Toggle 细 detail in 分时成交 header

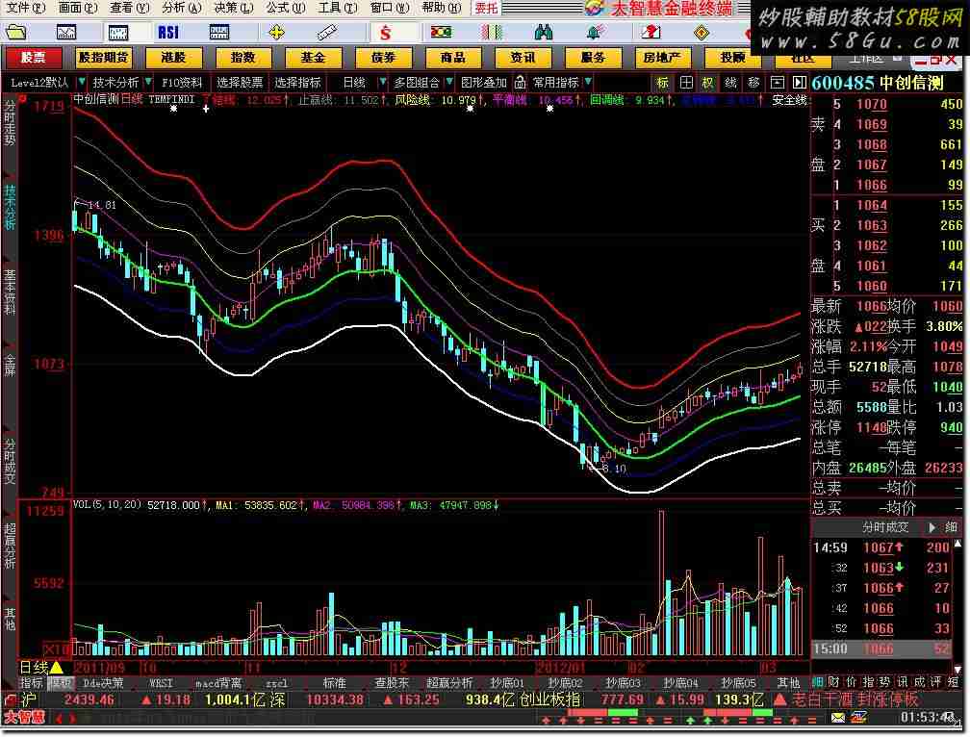951,527
